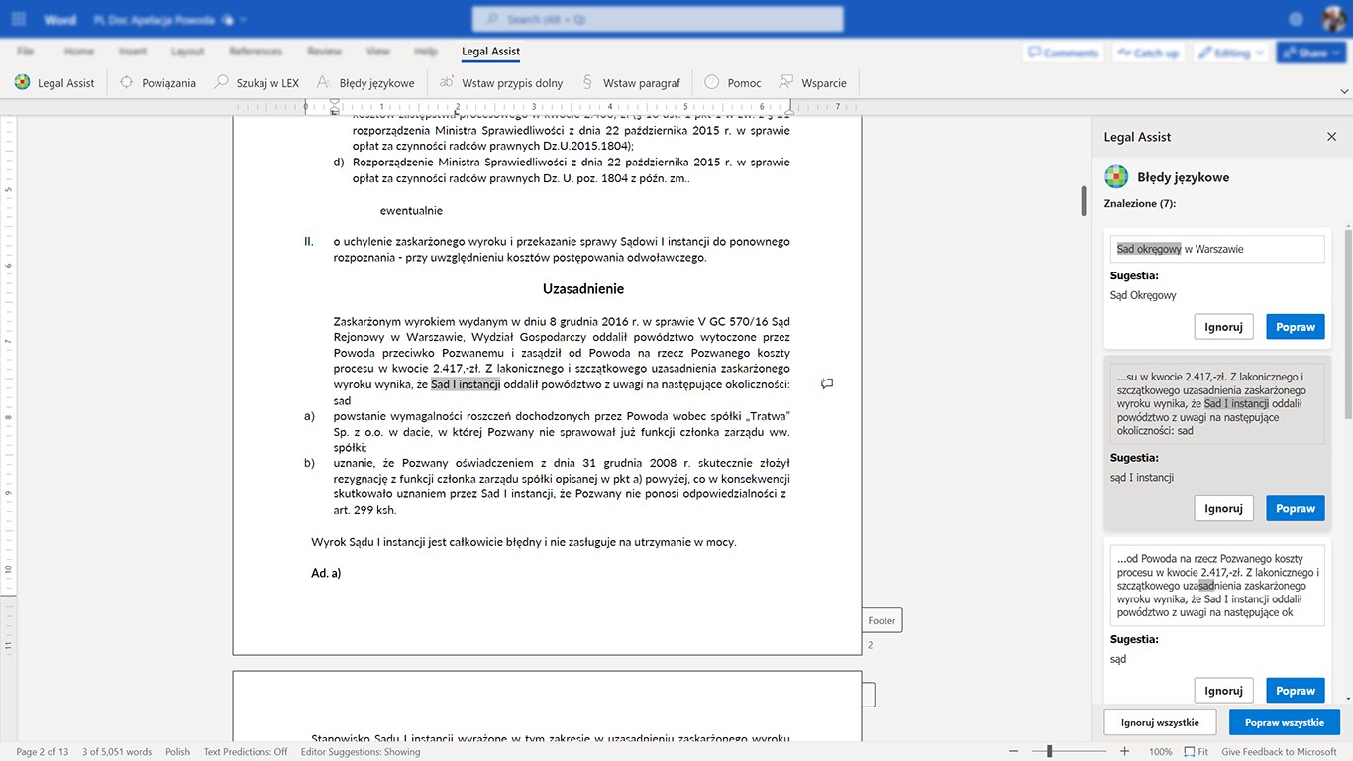Click the Catch up button
1353x761 pixels.
1148,53
